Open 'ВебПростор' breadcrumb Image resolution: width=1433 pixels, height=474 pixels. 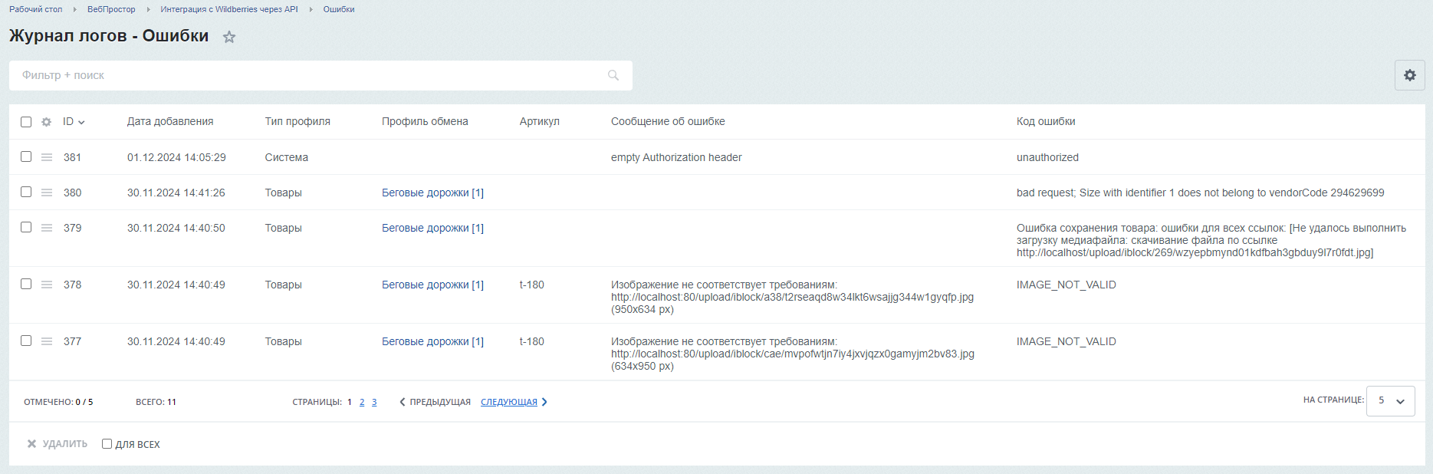(x=111, y=9)
